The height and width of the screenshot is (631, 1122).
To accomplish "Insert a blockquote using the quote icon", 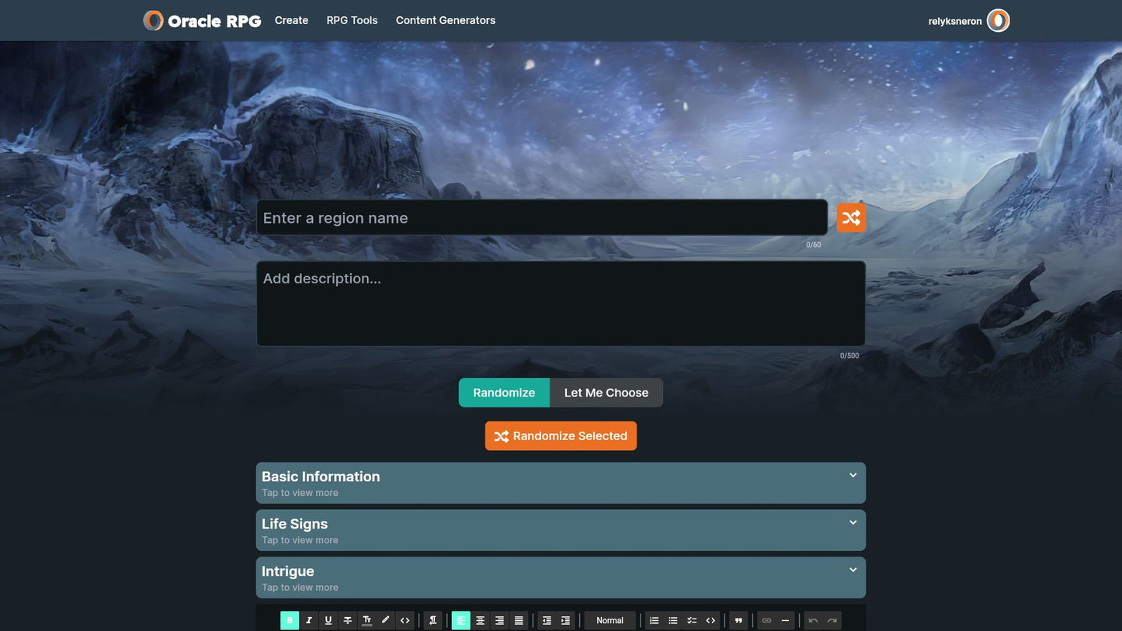I will pyautogui.click(x=737, y=620).
